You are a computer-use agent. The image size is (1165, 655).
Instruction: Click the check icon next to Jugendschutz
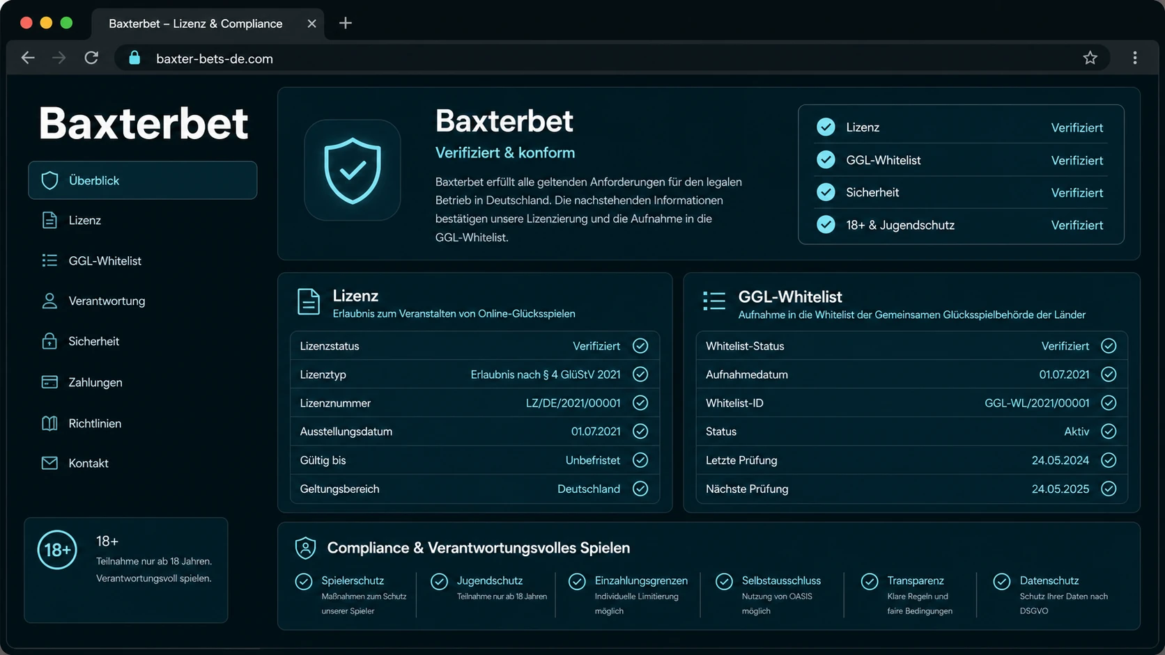[439, 581]
